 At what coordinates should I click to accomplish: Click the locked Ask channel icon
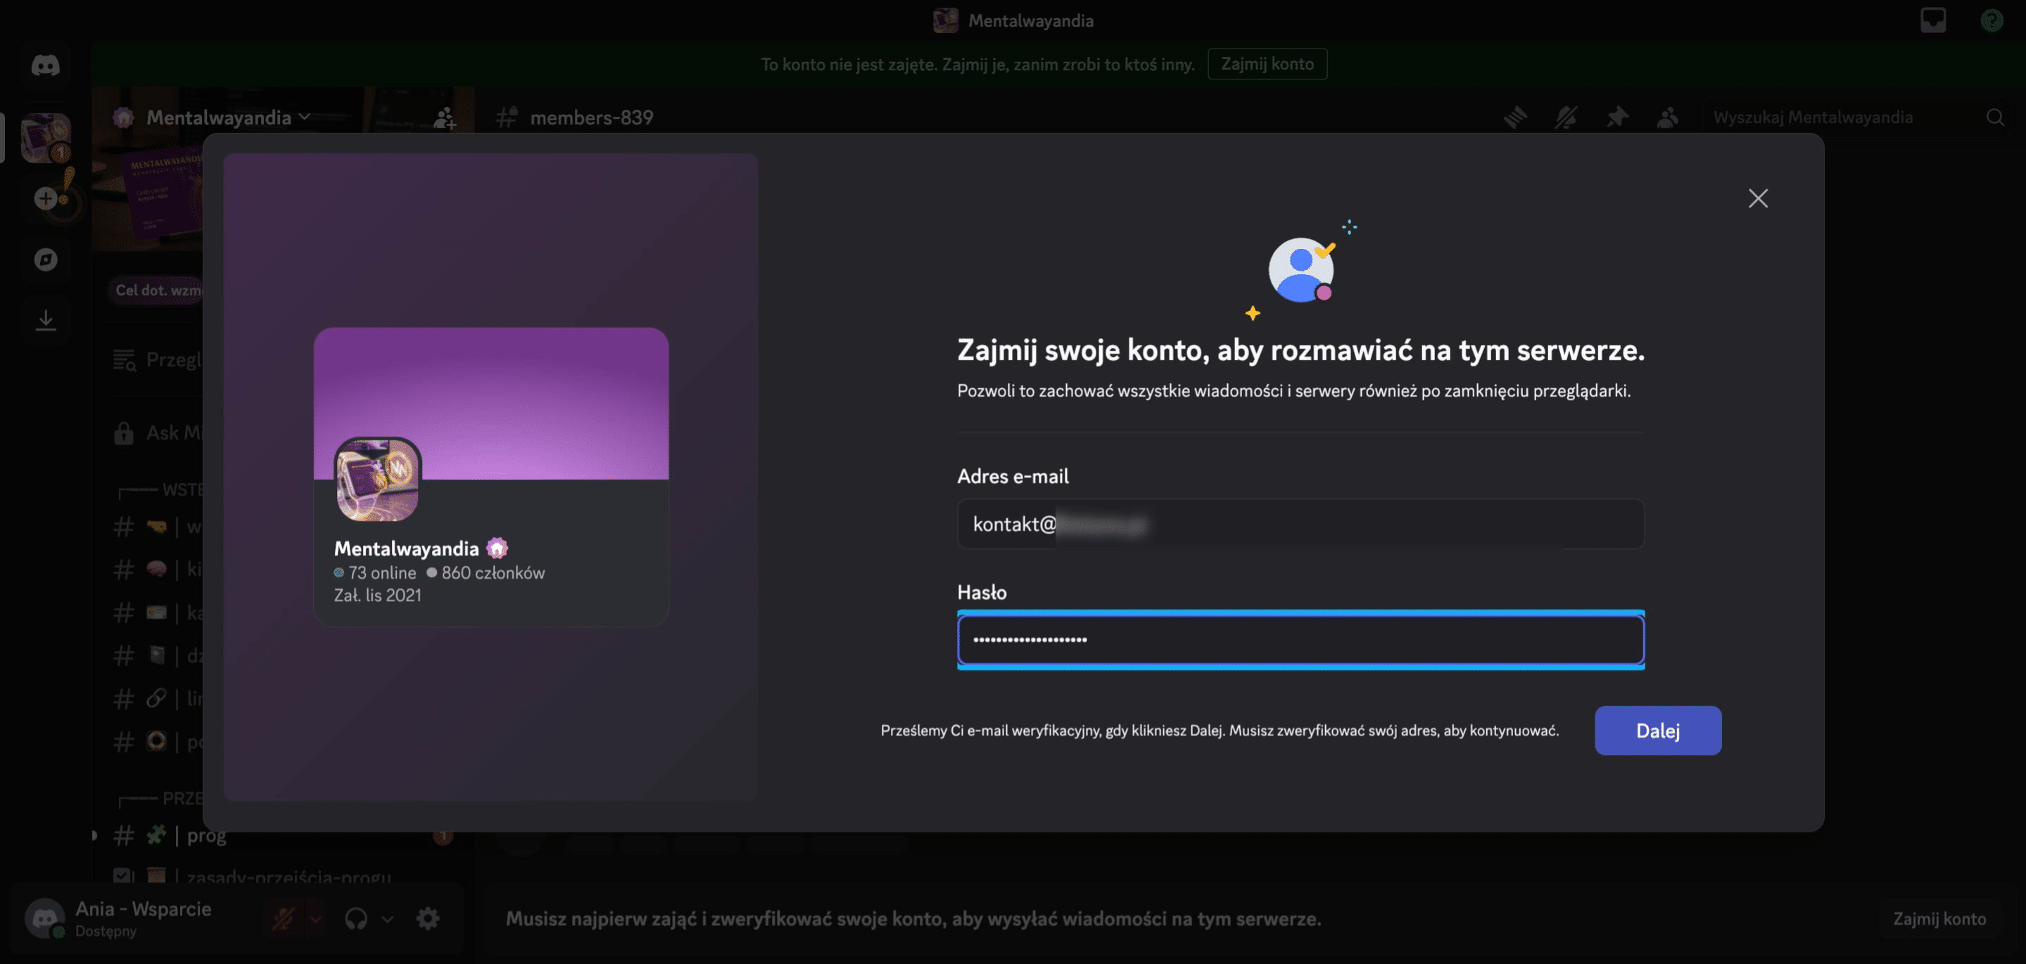click(123, 433)
